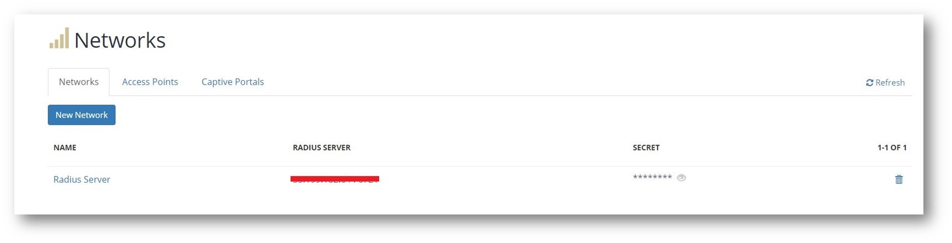Open the Radius Server network link

(82, 179)
